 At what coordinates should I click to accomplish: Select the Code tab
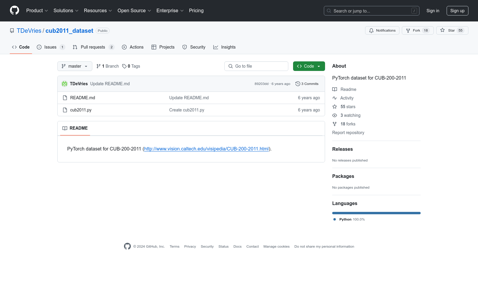click(21, 47)
